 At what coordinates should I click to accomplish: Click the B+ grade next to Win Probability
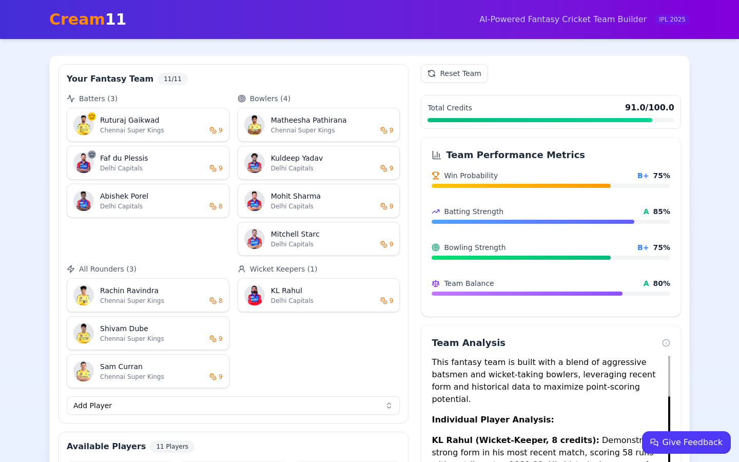point(643,176)
